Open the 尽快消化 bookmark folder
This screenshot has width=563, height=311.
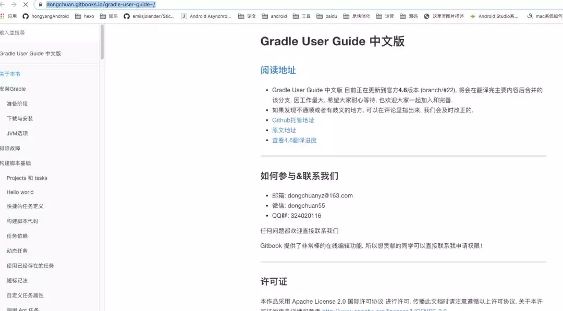click(357, 16)
